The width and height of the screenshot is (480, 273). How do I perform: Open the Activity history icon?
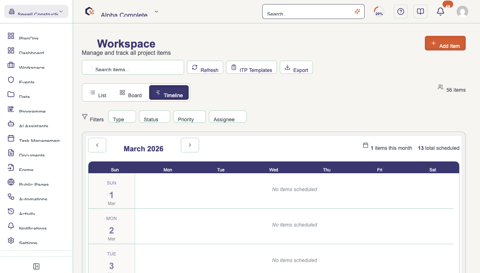(11, 211)
